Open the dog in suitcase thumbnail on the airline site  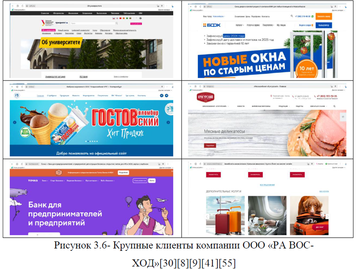pyautogui.click(x=309, y=215)
